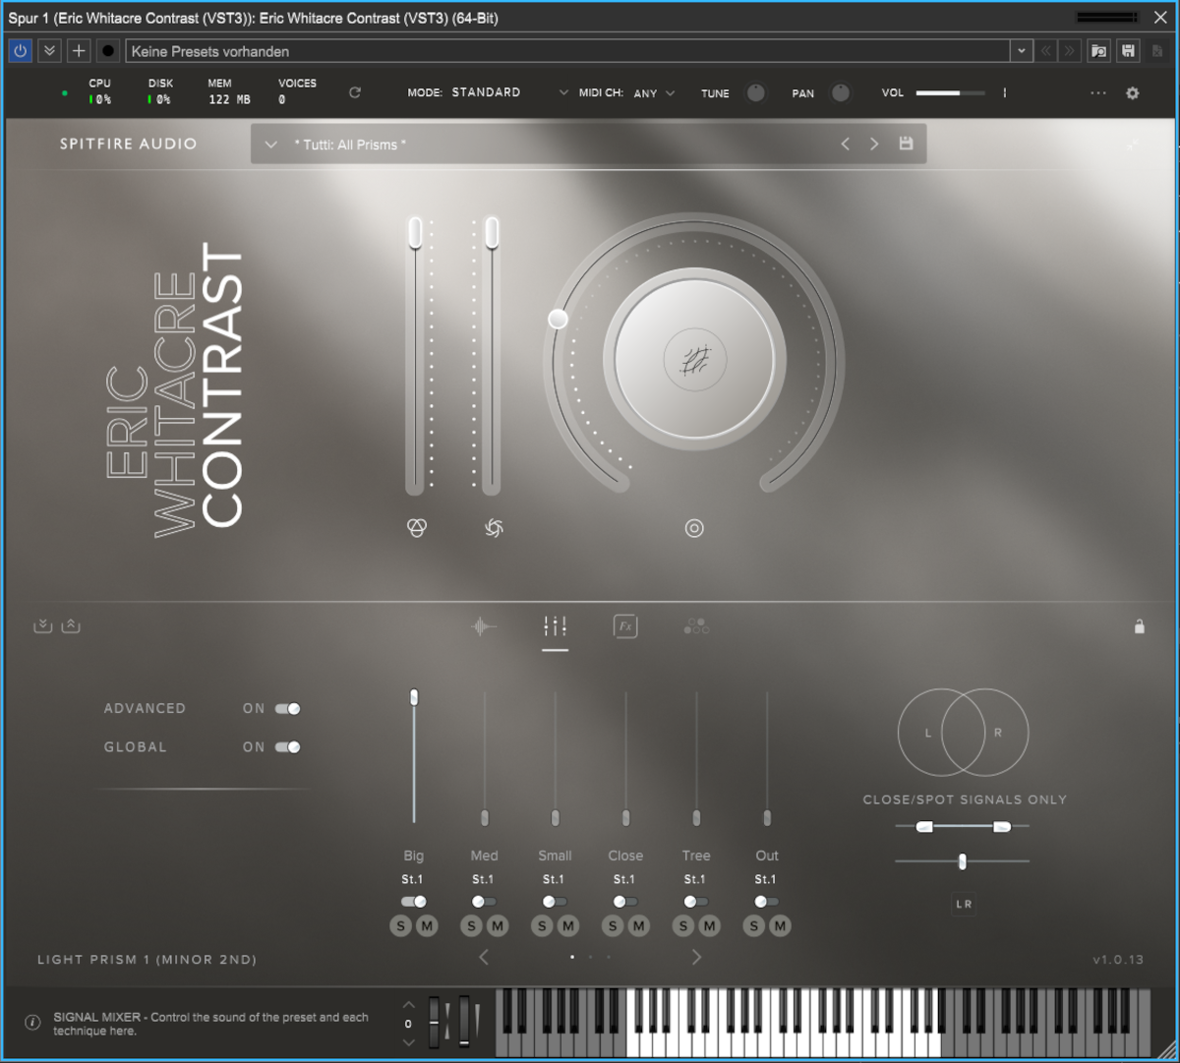Image resolution: width=1180 pixels, height=1063 pixels.
Task: Open the Small channel St.1 output selector
Action: [x=554, y=879]
